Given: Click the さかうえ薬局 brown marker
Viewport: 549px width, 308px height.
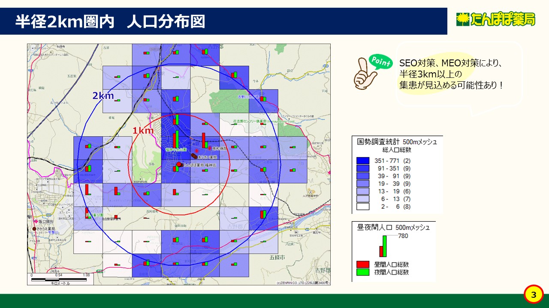Looking at the screenshot, I should click(x=34, y=229).
